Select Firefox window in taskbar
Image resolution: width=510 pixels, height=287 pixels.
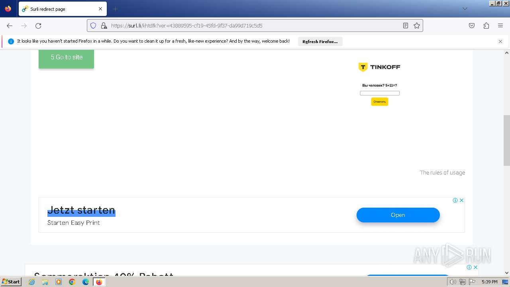tap(99, 282)
